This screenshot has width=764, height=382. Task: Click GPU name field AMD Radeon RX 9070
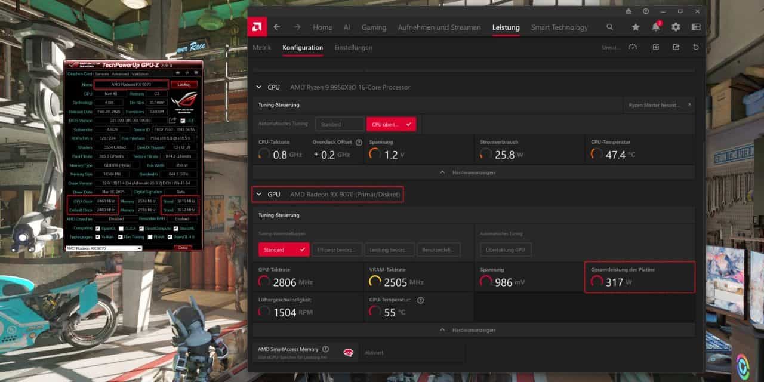click(x=131, y=84)
